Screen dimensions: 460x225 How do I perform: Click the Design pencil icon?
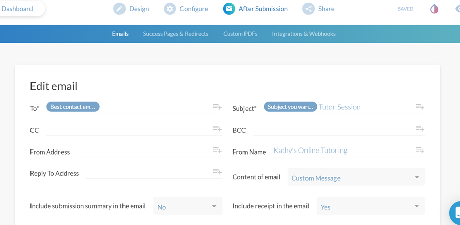(119, 9)
